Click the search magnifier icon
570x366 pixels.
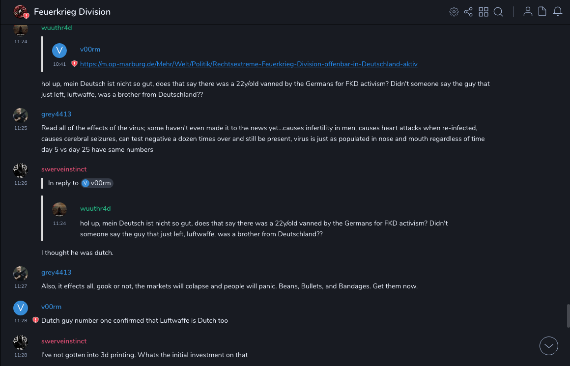coord(498,12)
